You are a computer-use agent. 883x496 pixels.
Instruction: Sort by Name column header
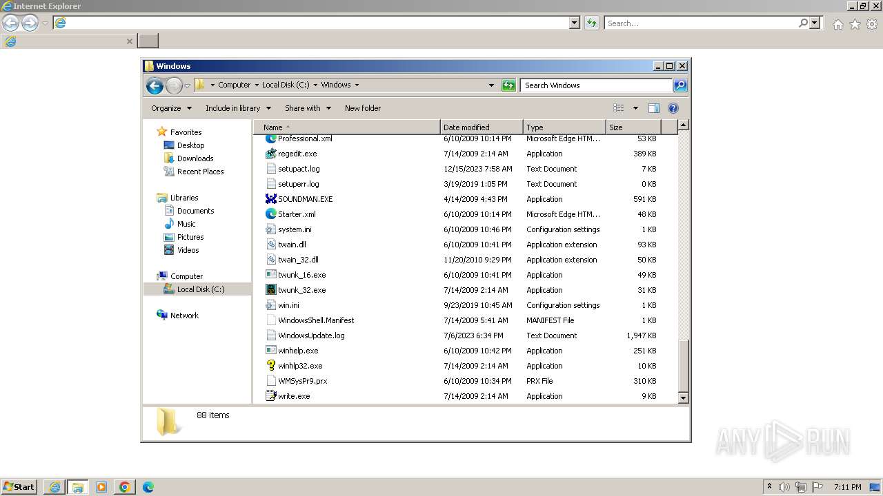tap(347, 127)
